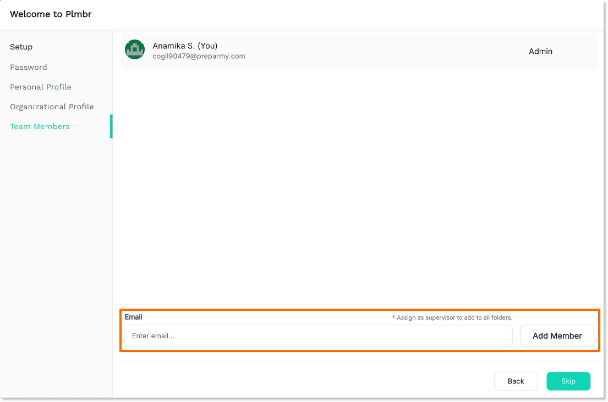Open Organizational Profile step
The width and height of the screenshot is (608, 402).
click(52, 107)
